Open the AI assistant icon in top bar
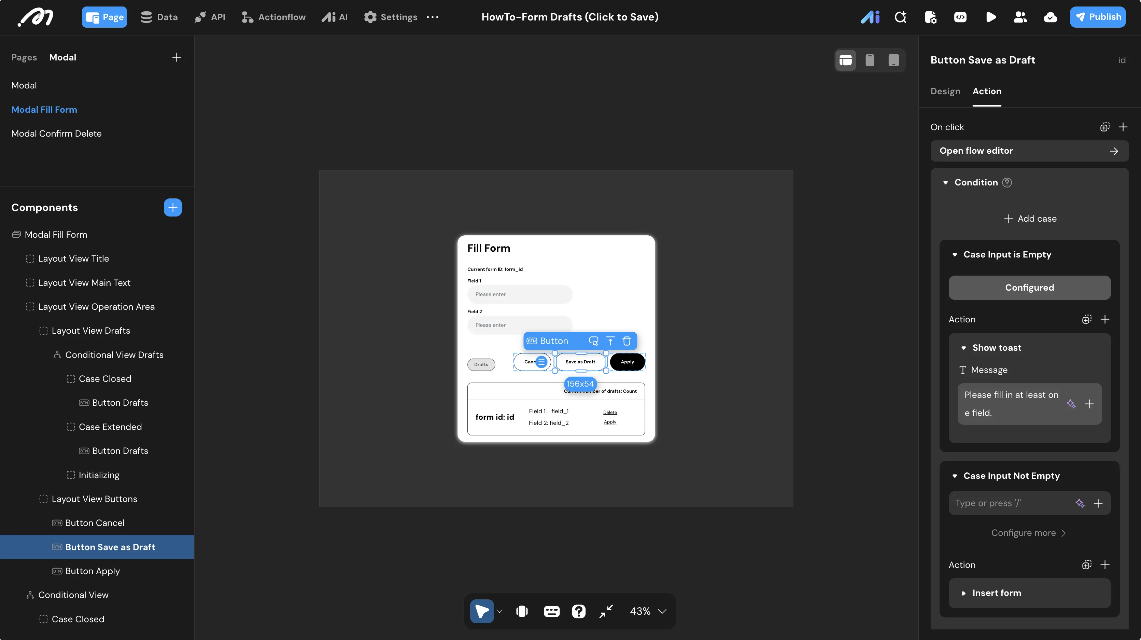Screen dimensions: 1141x640 (870, 17)
